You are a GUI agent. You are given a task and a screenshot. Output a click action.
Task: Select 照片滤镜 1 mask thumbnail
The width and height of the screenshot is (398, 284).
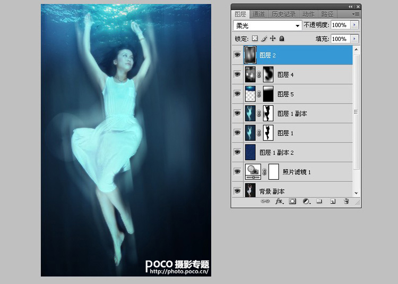point(274,172)
